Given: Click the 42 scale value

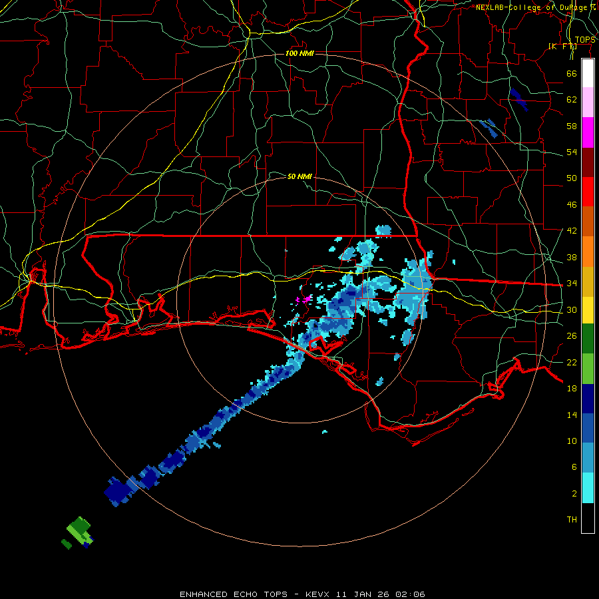Looking at the screenshot, I should click(572, 231).
